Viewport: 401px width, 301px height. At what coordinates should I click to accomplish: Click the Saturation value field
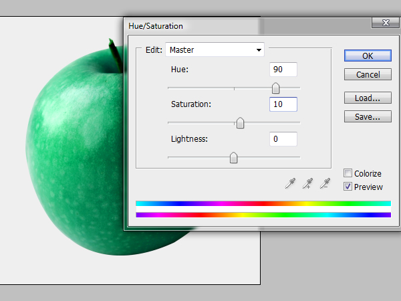point(283,104)
